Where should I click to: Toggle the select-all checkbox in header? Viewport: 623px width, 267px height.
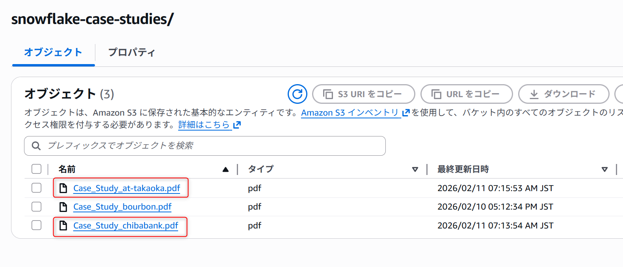pos(37,169)
